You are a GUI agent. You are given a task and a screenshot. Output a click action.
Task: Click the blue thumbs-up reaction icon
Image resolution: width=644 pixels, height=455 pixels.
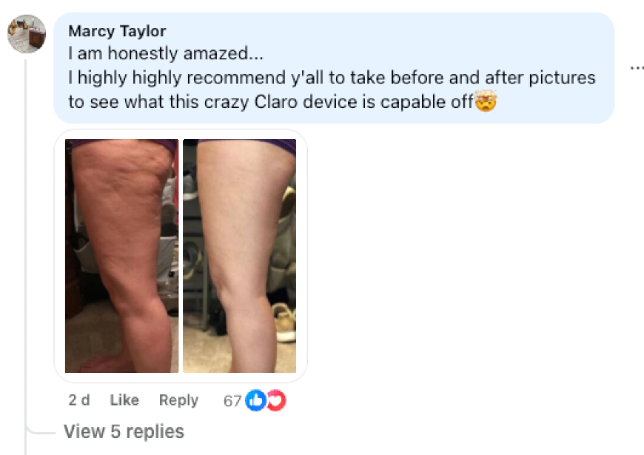[x=255, y=400]
